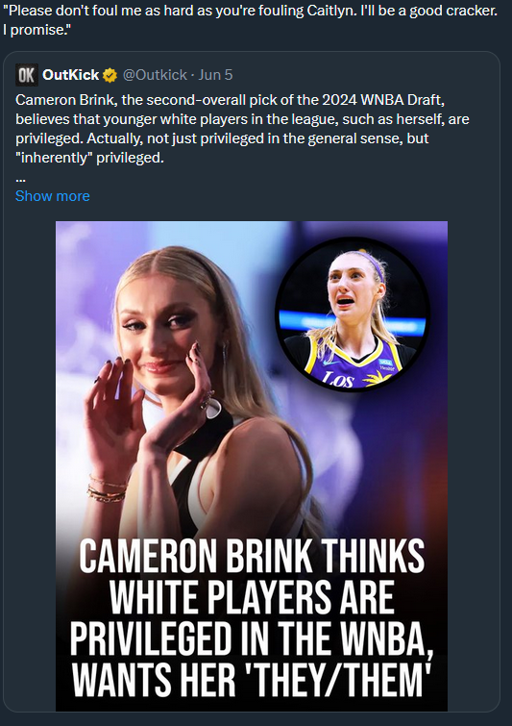Open the Cameron Brink headline image
Image resolution: width=512 pixels, height=726 pixels.
click(252, 465)
